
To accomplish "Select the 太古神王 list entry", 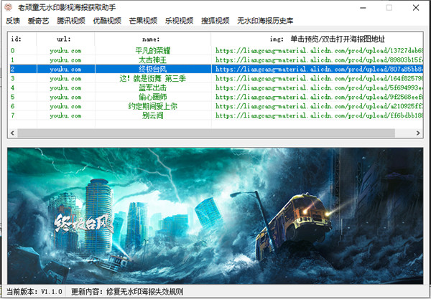I will pos(150,60).
